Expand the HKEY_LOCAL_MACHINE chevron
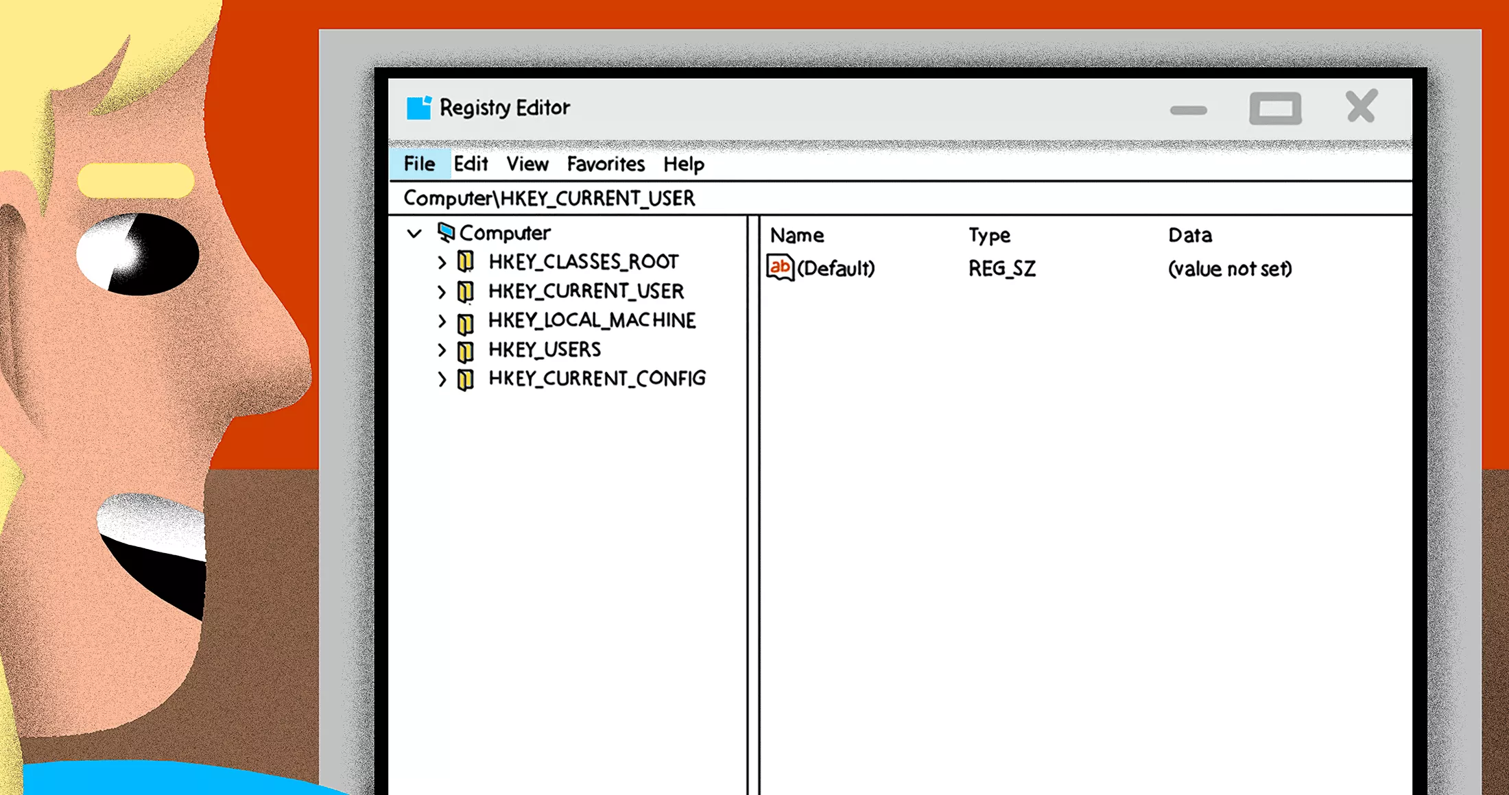 [442, 321]
